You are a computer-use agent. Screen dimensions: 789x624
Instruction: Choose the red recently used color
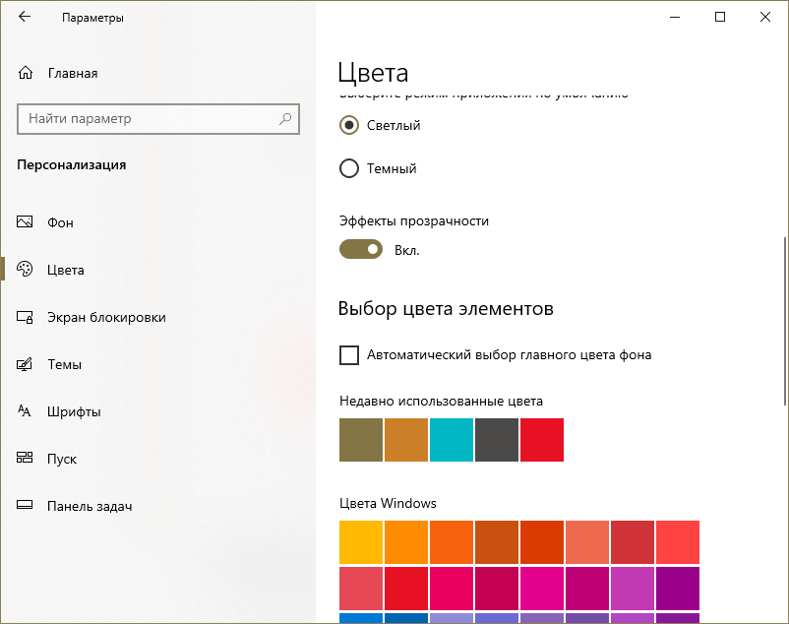click(x=542, y=440)
